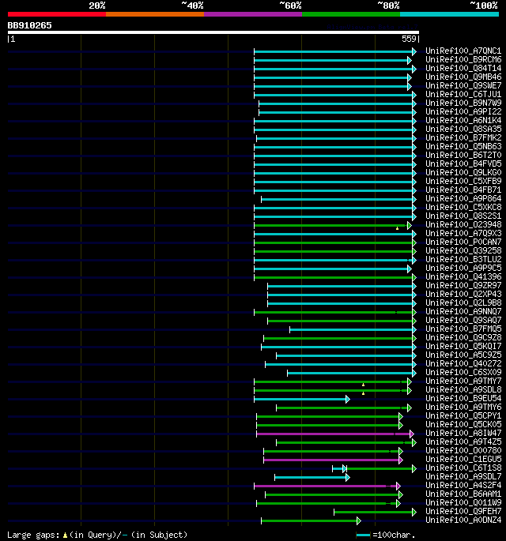Open the UniRef100_C5XKC8 entry
The width and height of the screenshot is (506, 541).
coord(463,207)
